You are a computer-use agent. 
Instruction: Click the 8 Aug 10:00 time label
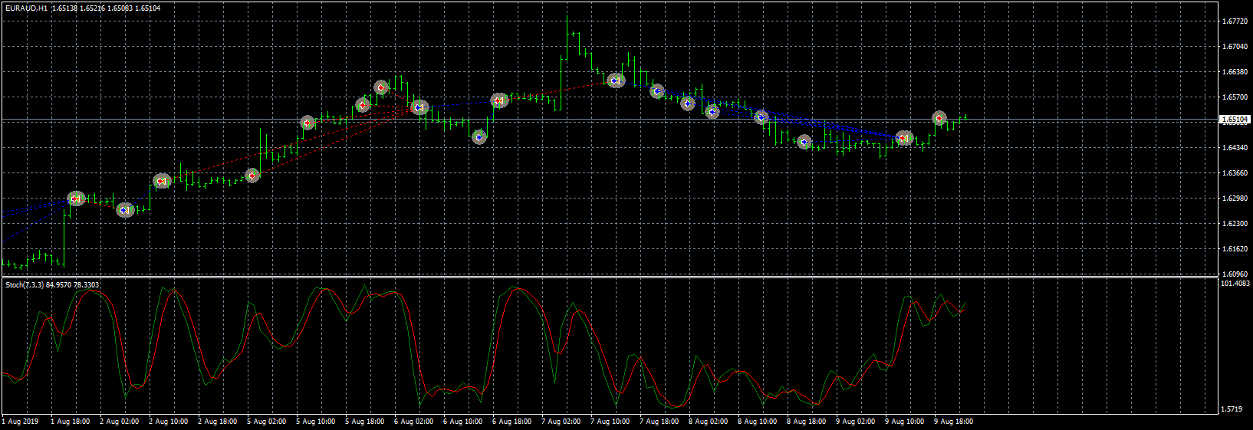click(x=758, y=422)
